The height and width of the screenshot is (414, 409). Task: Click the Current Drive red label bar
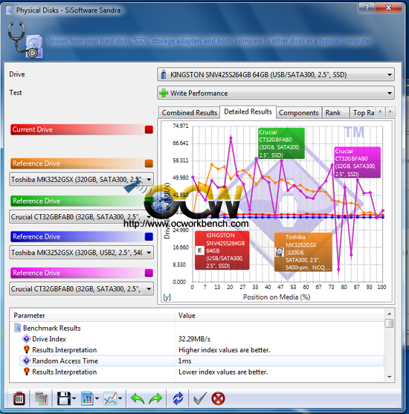(x=82, y=129)
